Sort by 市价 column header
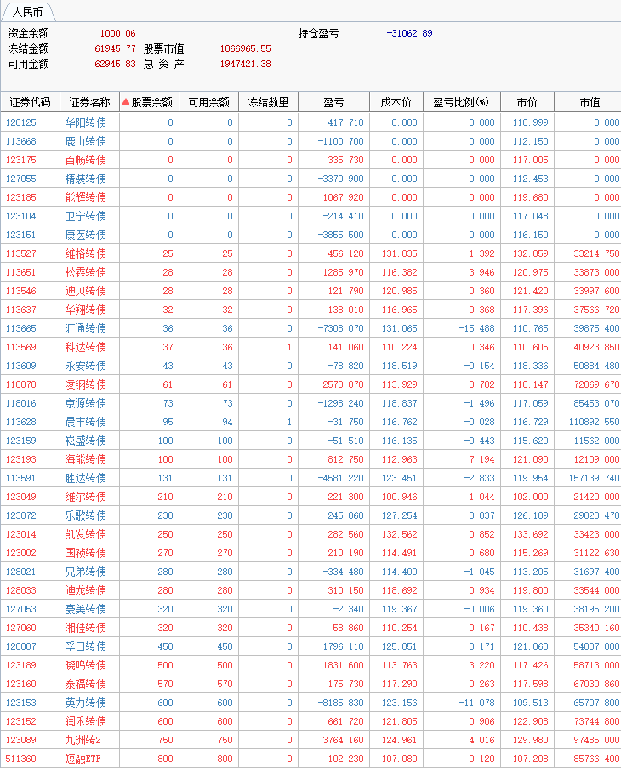The image size is (621, 768). [x=527, y=102]
